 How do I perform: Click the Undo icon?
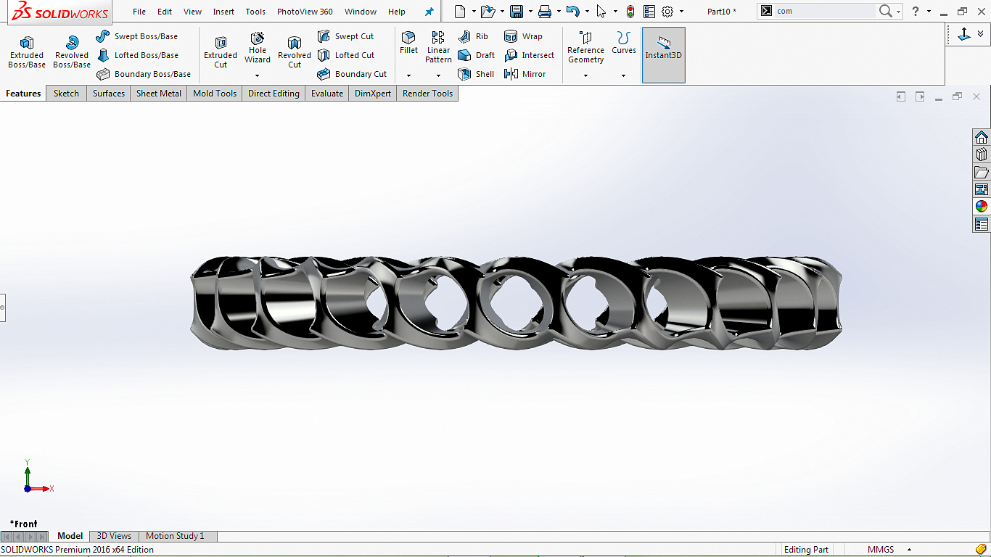[x=572, y=12]
